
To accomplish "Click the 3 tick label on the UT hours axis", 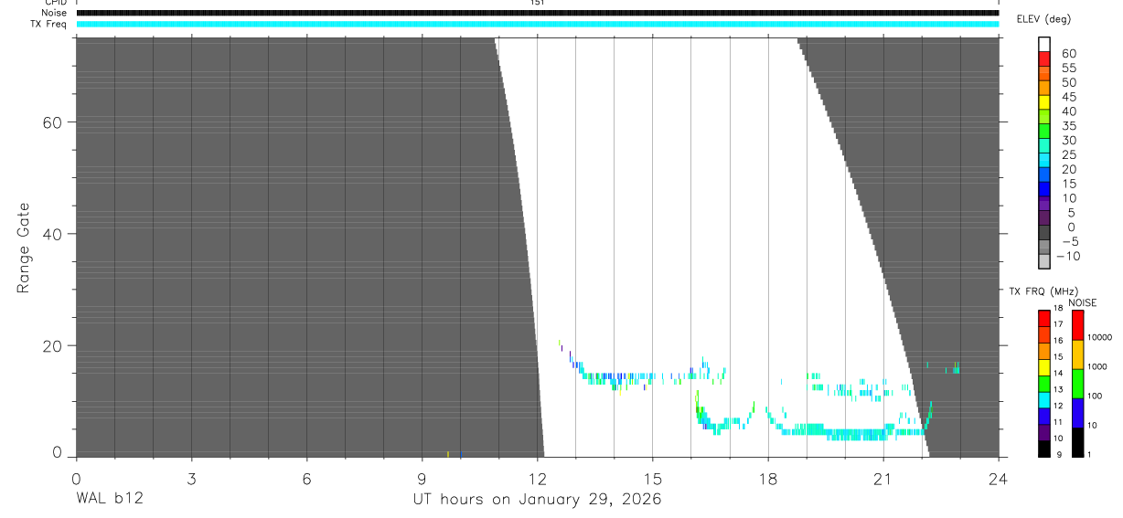I will 191,478.
